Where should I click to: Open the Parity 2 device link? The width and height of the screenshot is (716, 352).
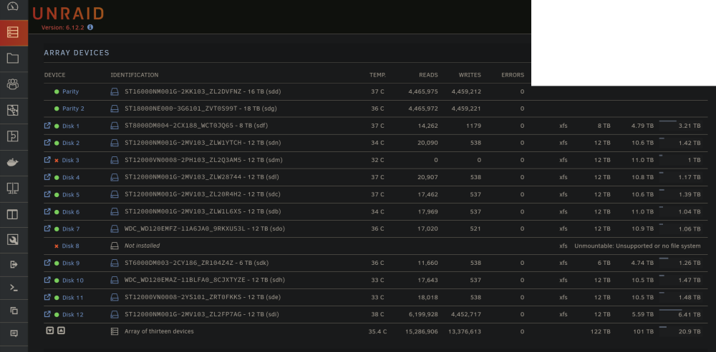[x=73, y=109]
